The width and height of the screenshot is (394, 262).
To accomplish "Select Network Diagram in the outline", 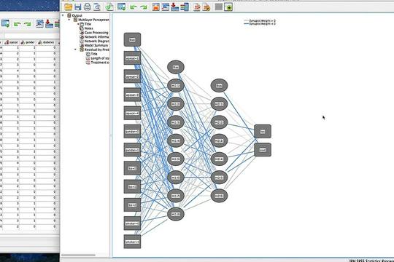I will pos(97,41).
